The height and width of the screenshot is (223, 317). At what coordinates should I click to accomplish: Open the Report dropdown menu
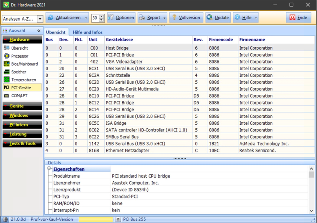pos(165,18)
